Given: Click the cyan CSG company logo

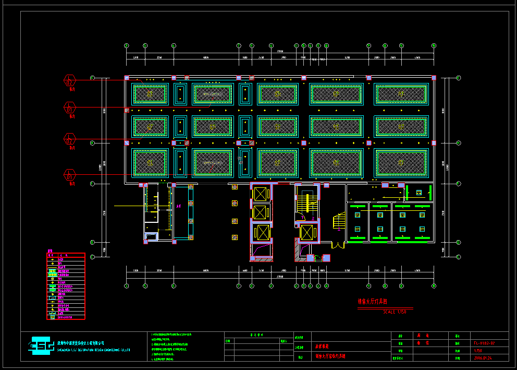Looking at the screenshot, I should tap(42, 345).
